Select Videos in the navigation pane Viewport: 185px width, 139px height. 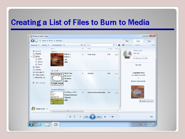click(x=36, y=67)
